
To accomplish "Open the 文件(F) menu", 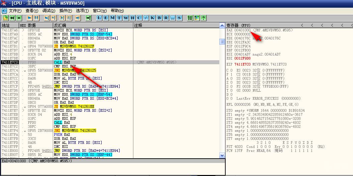I will tap(15, 11).
